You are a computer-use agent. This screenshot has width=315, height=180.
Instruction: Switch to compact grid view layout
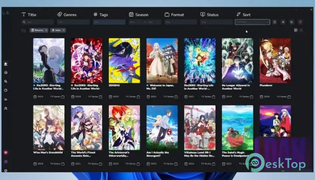[x=301, y=30]
